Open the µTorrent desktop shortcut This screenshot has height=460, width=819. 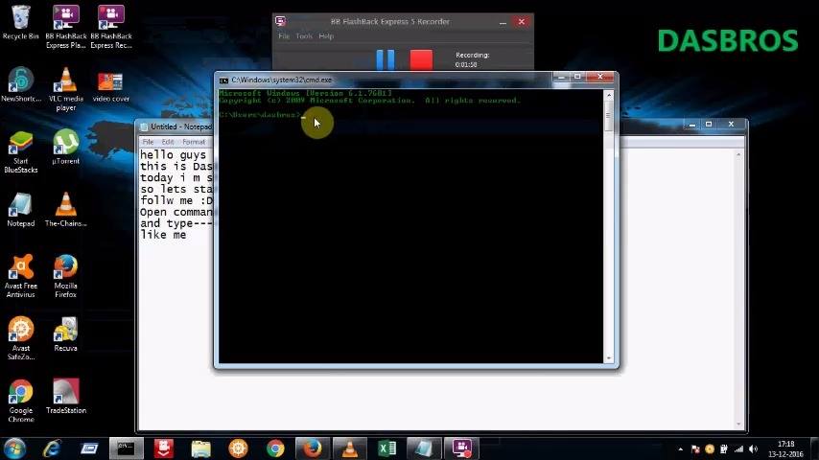[66, 147]
